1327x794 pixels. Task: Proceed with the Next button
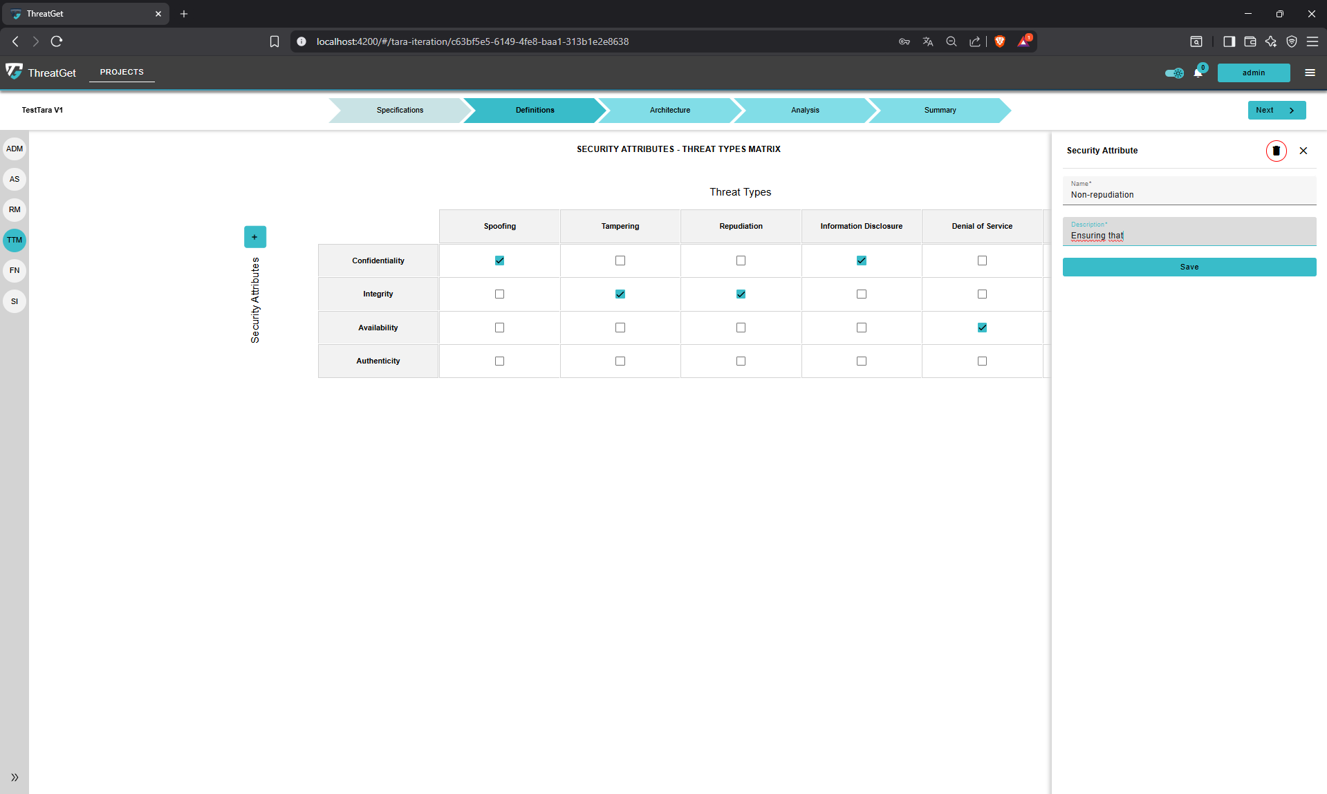(1276, 110)
